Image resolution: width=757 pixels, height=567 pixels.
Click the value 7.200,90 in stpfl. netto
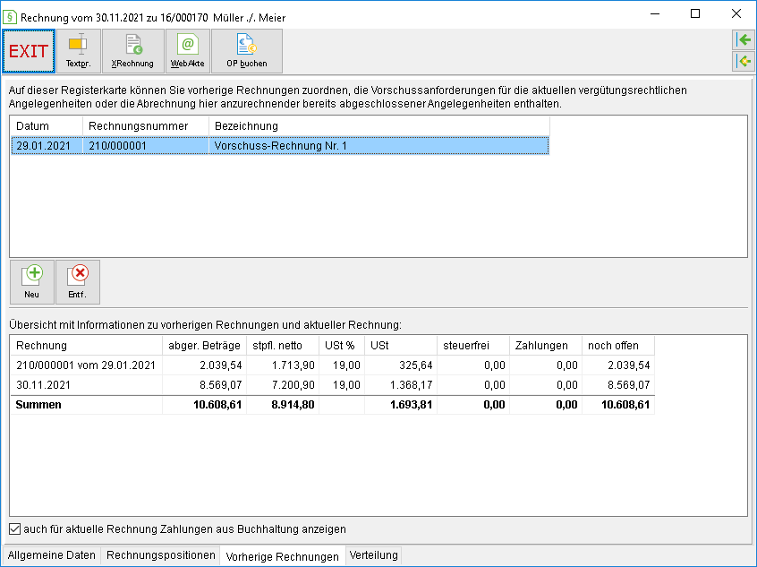pyautogui.click(x=293, y=385)
